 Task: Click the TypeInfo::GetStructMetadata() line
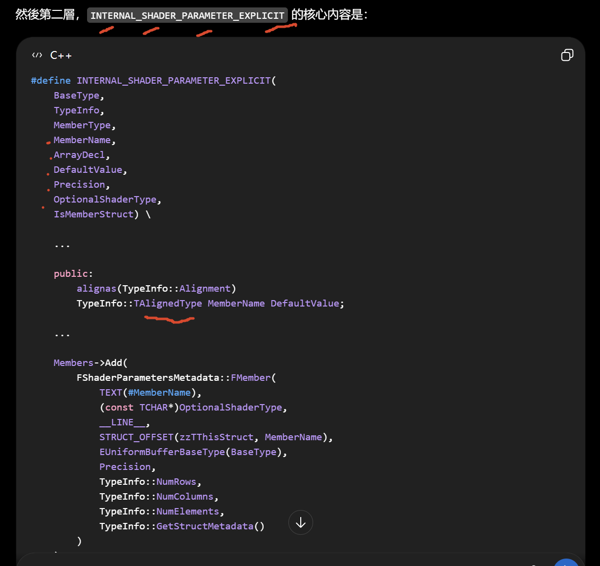[x=182, y=526]
